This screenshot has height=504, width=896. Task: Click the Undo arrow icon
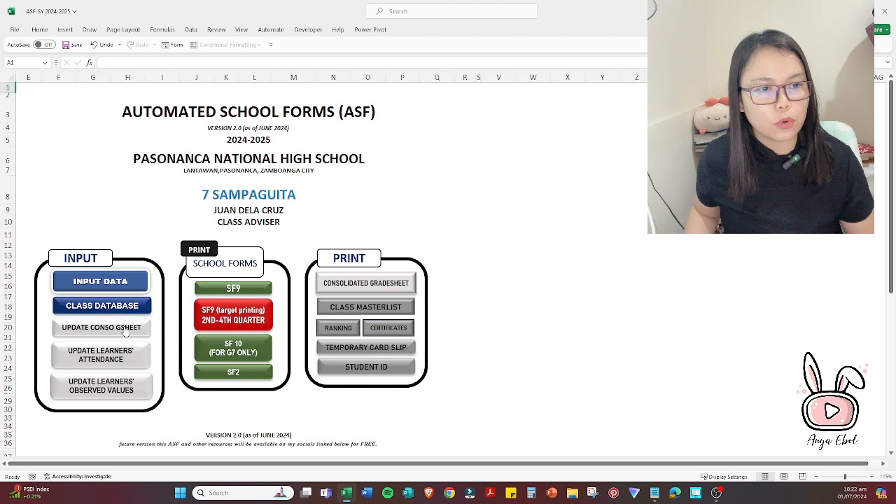94,45
